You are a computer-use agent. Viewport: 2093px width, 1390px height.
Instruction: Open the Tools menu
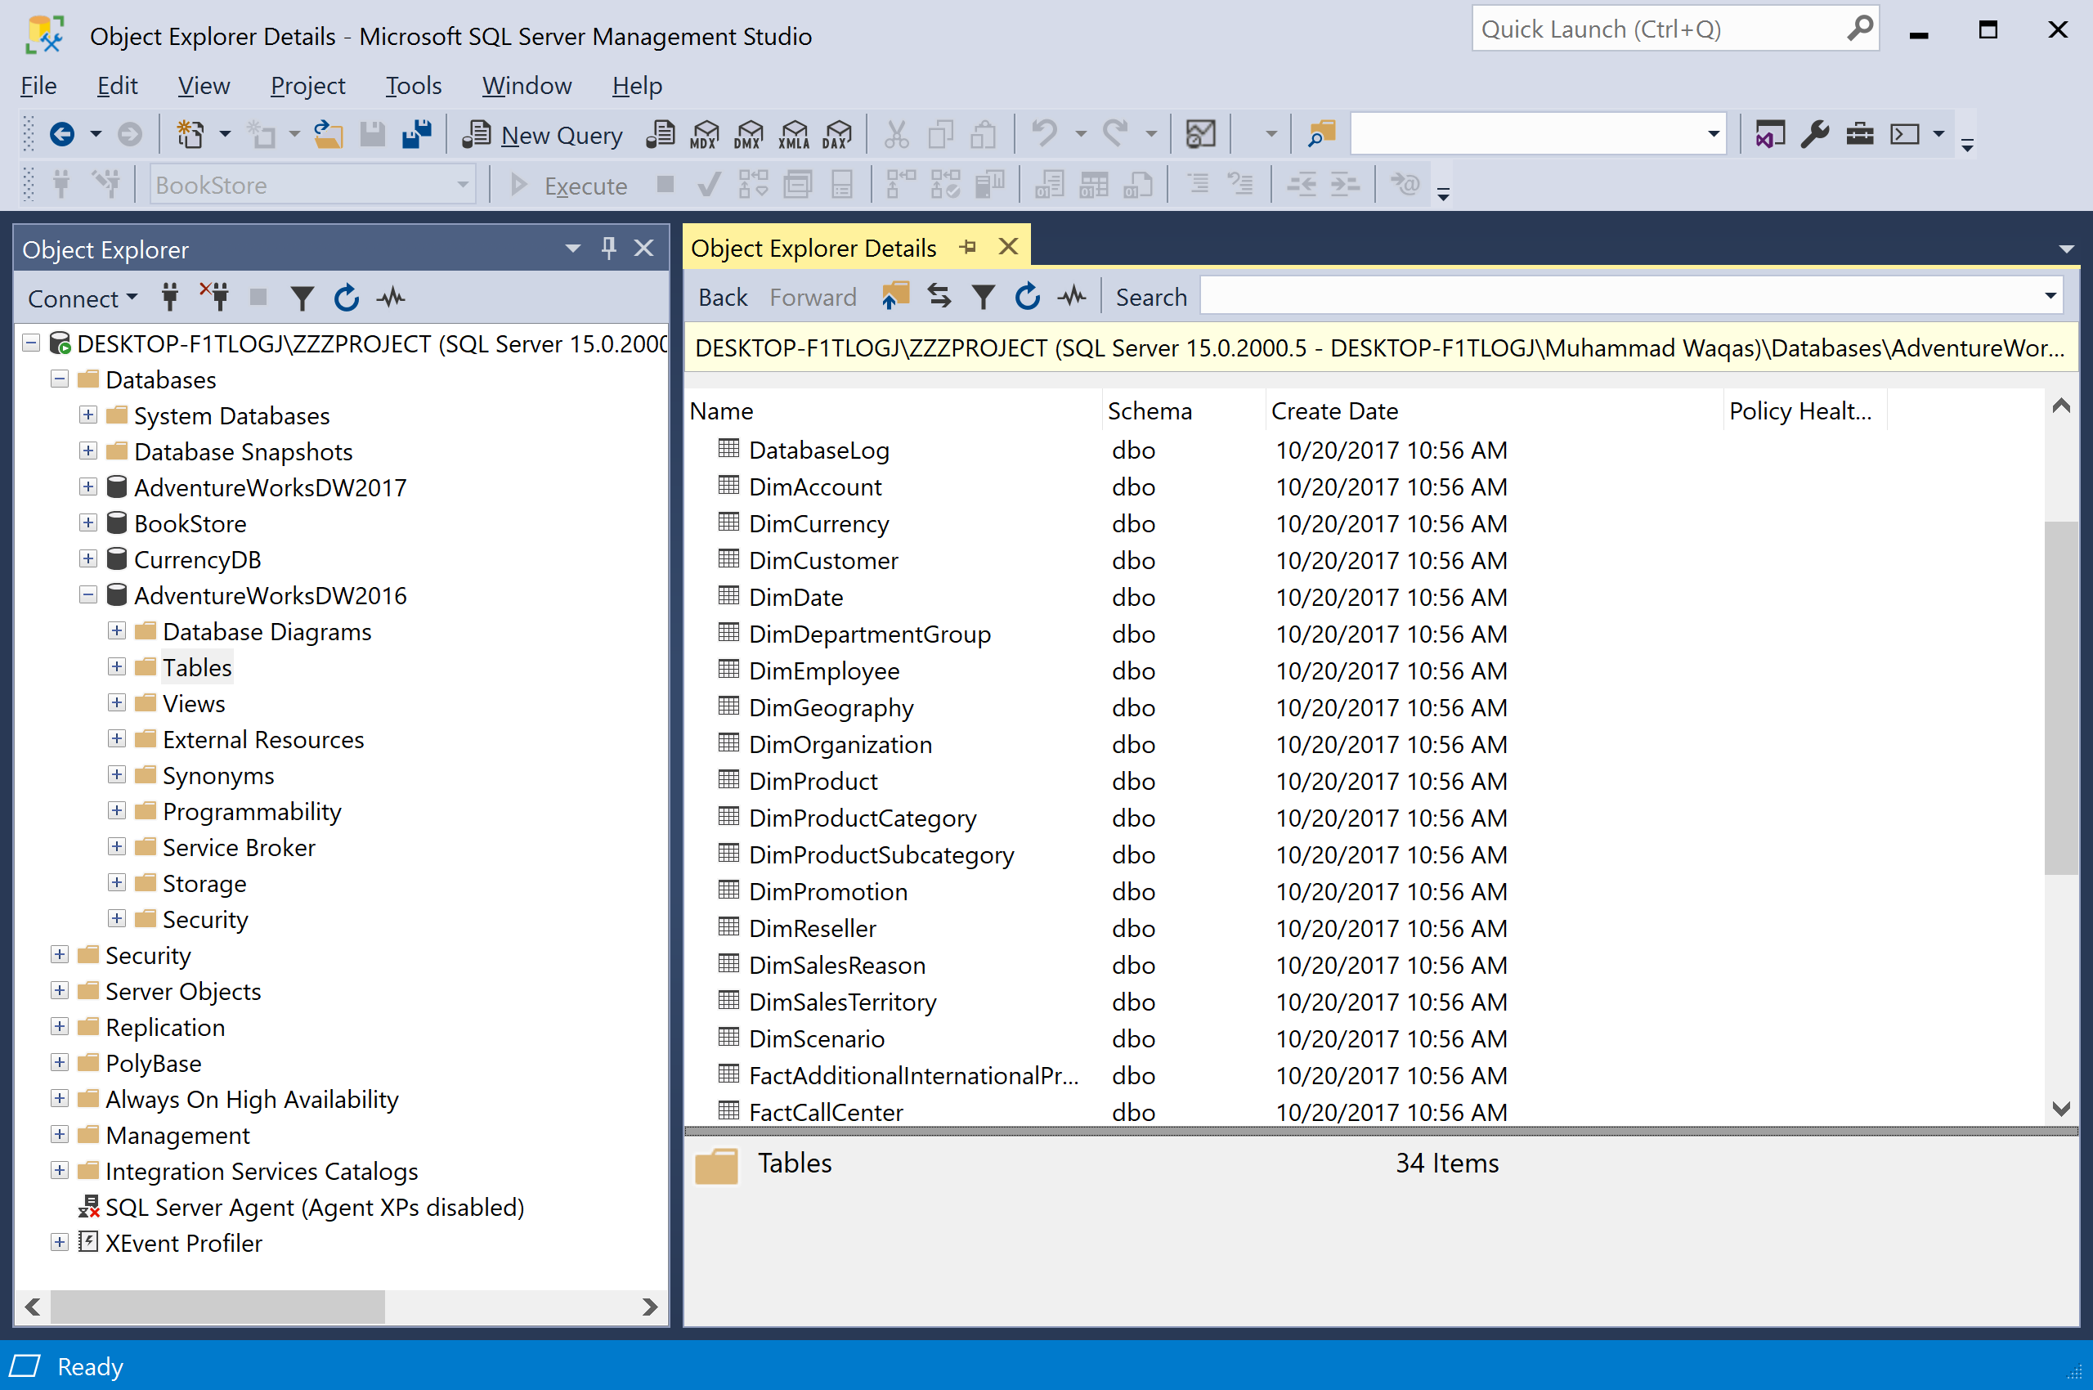click(413, 86)
